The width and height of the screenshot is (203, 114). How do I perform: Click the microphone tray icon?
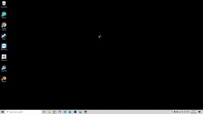click(x=175, y=112)
